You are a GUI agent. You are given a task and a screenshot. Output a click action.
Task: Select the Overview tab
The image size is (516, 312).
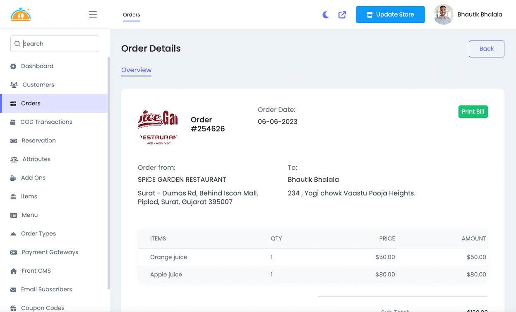136,70
